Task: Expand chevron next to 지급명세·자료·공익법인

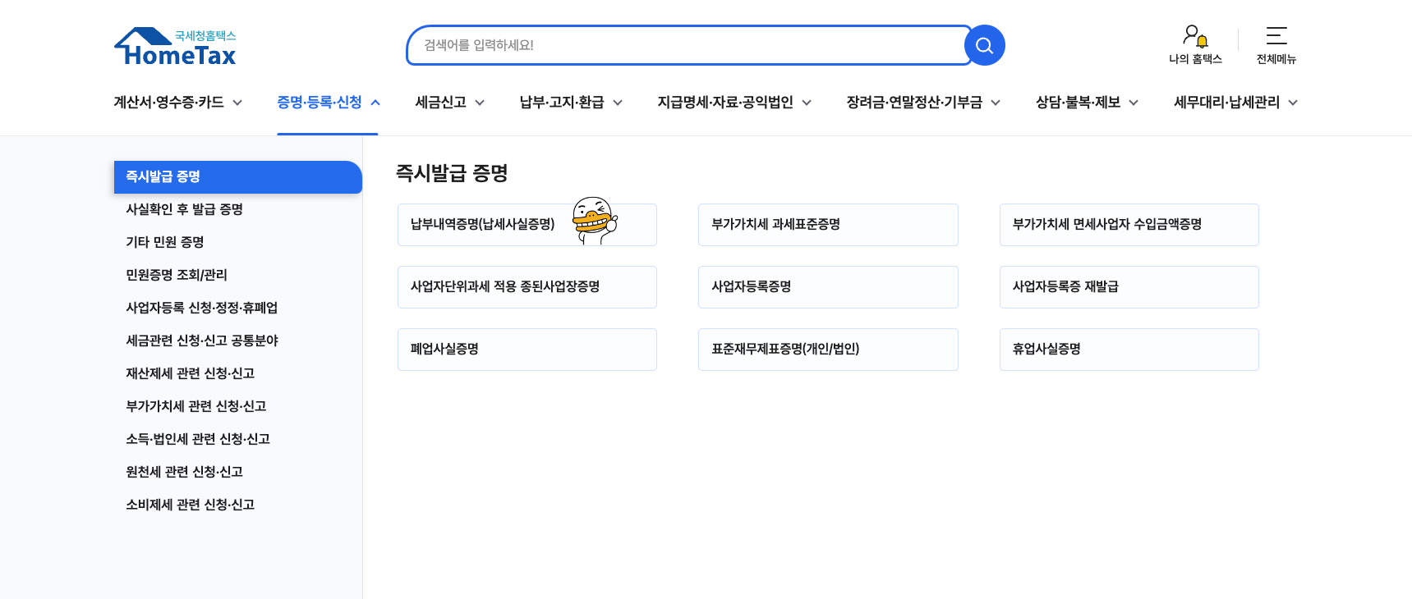Action: pos(807,103)
